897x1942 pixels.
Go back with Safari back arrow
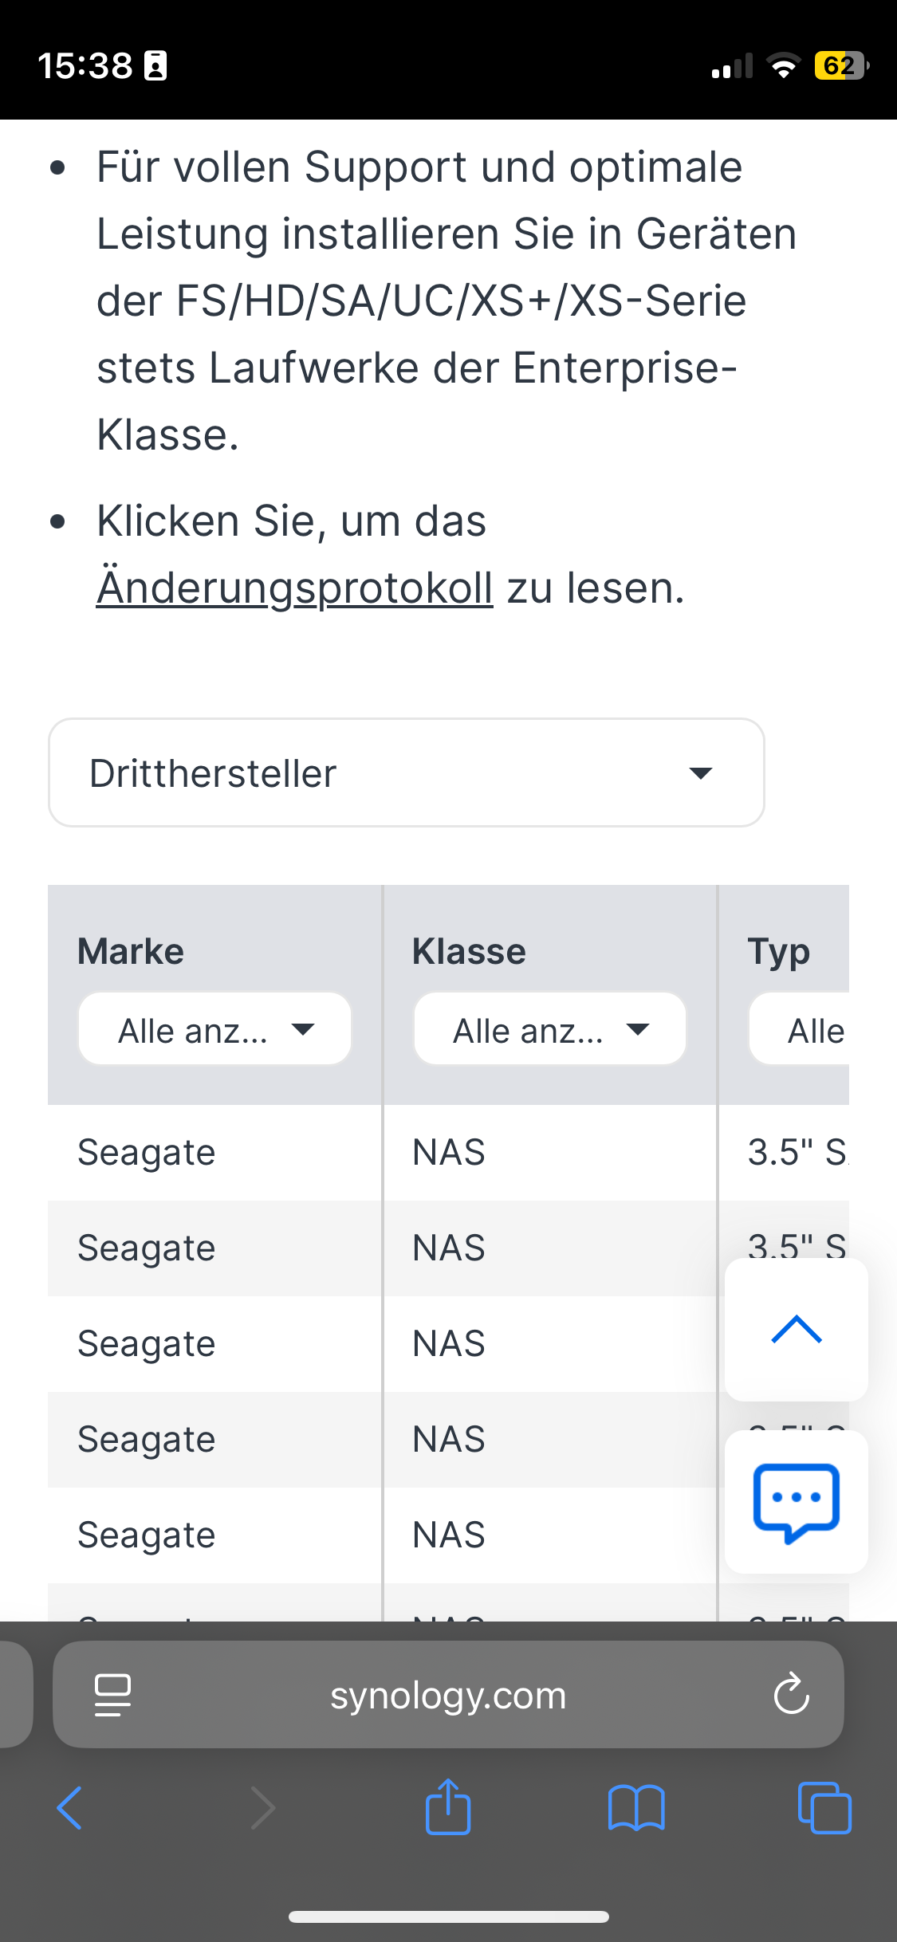click(70, 1808)
